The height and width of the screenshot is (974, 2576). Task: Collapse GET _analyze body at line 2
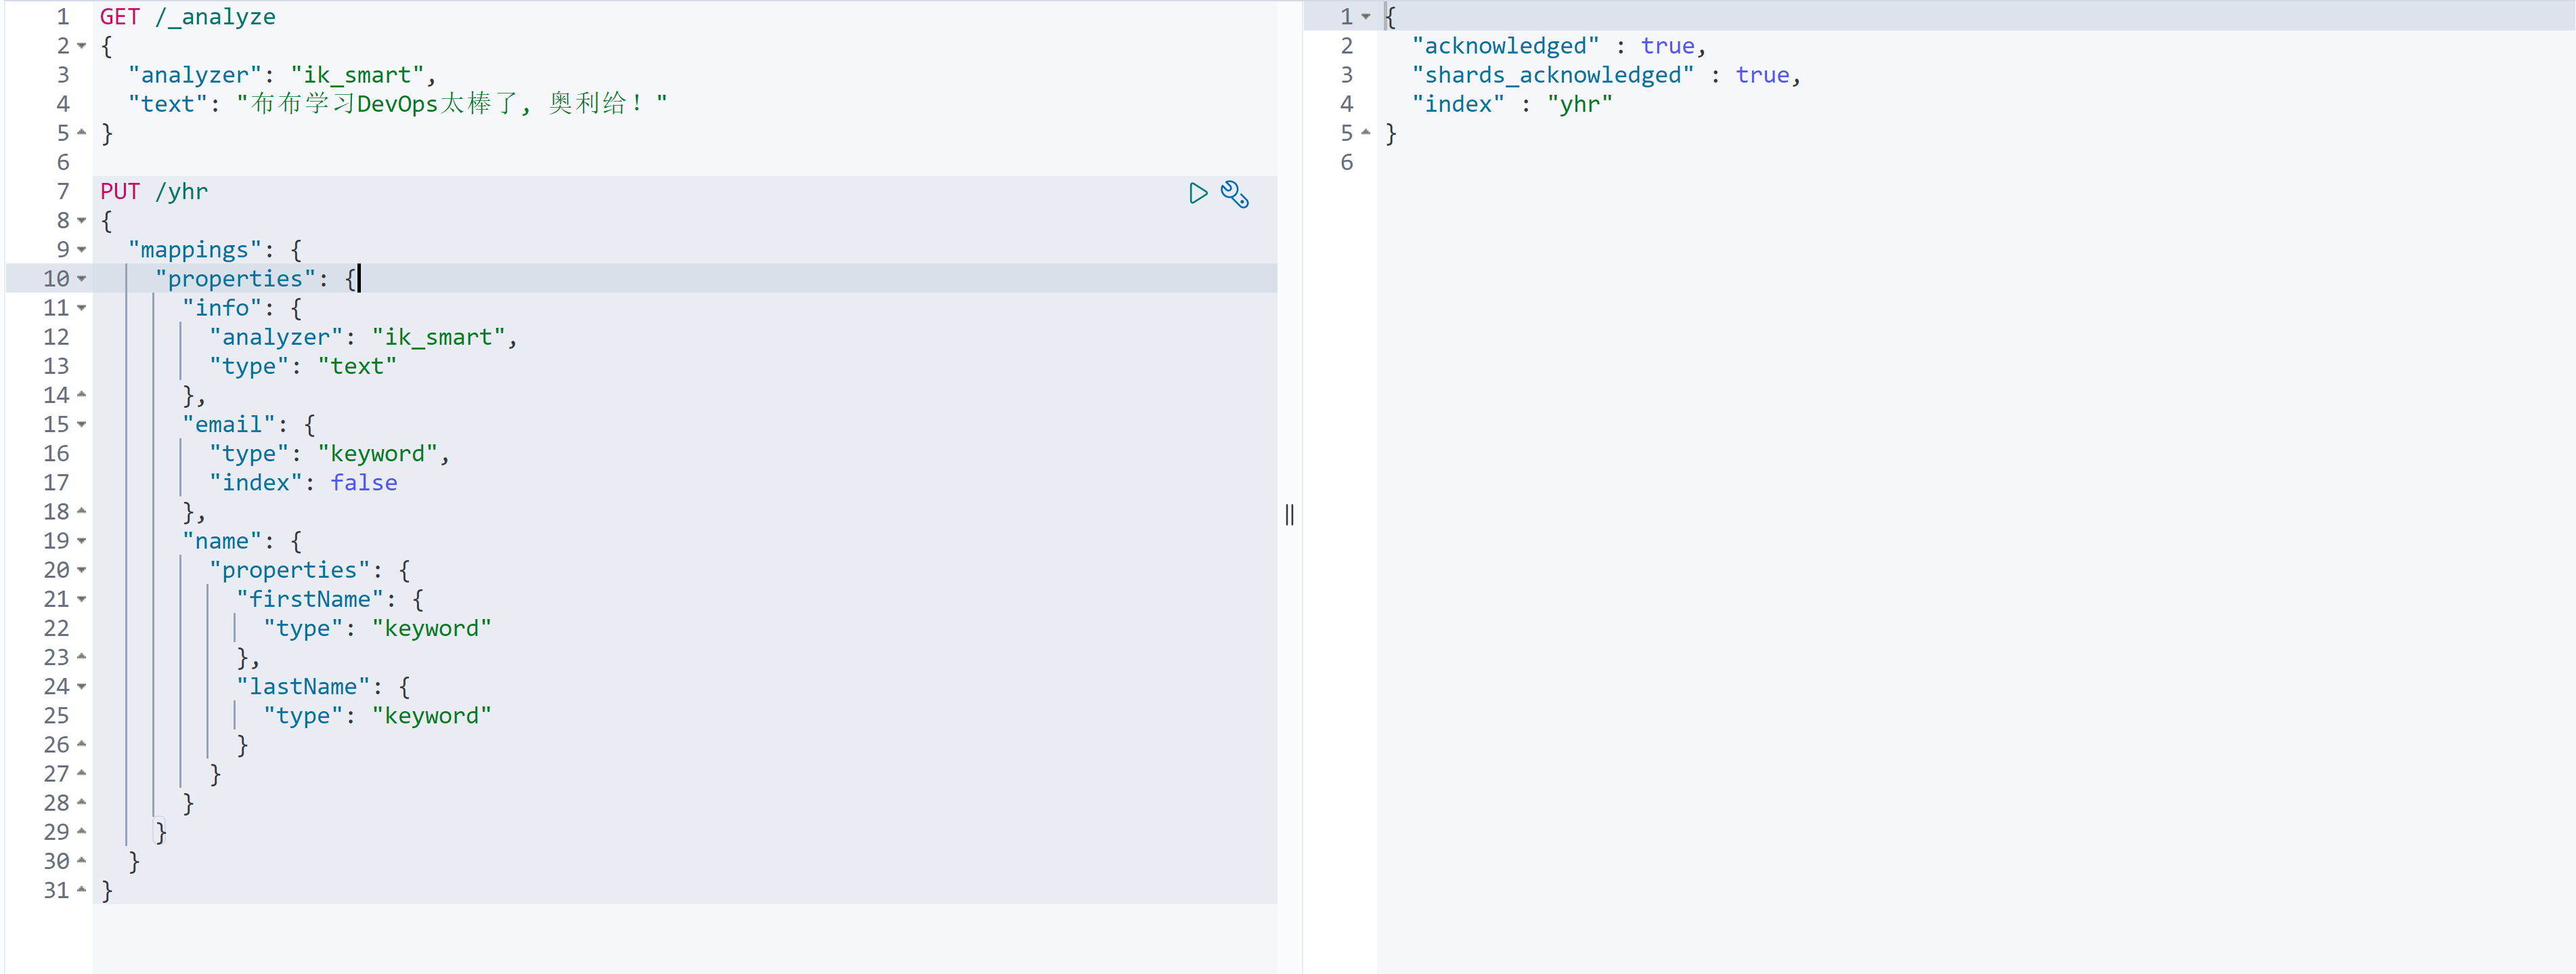pyautogui.click(x=82, y=46)
